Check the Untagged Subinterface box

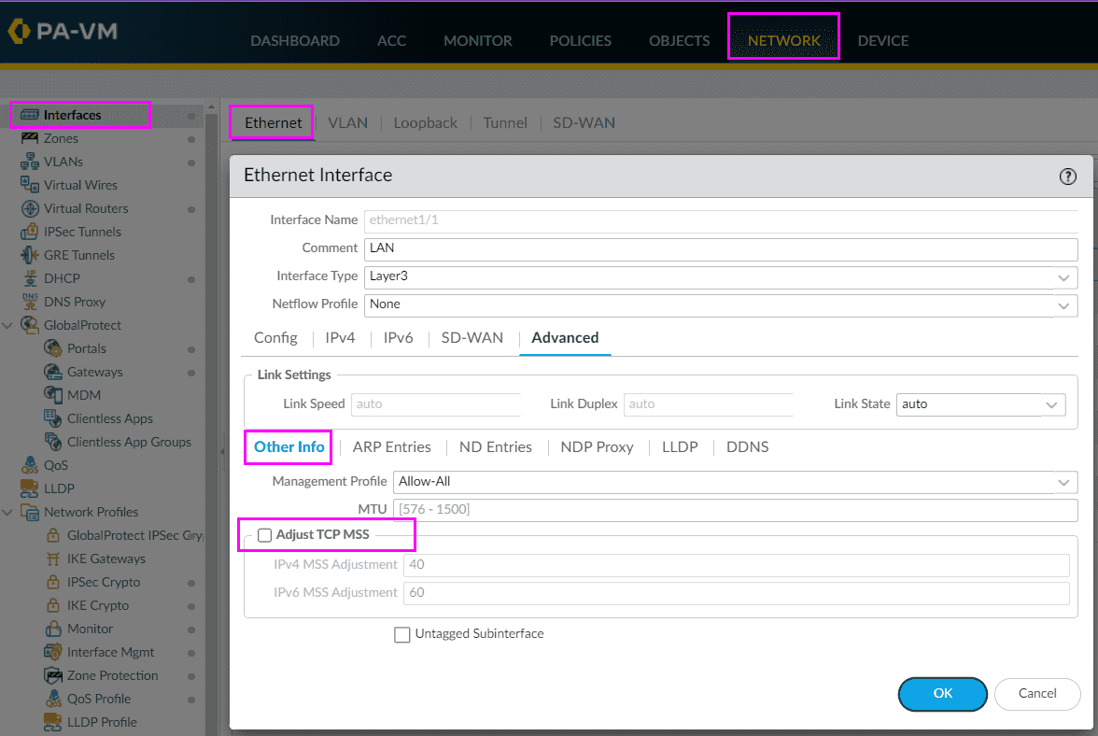pos(402,635)
